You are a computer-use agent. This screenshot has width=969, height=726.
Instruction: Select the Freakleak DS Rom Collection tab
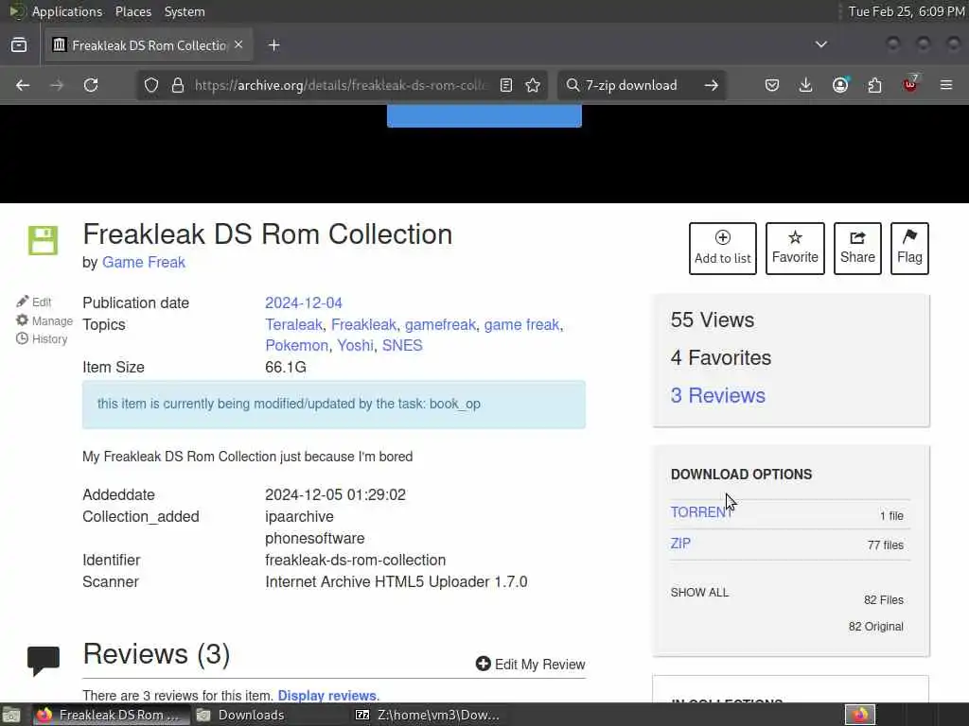click(149, 45)
